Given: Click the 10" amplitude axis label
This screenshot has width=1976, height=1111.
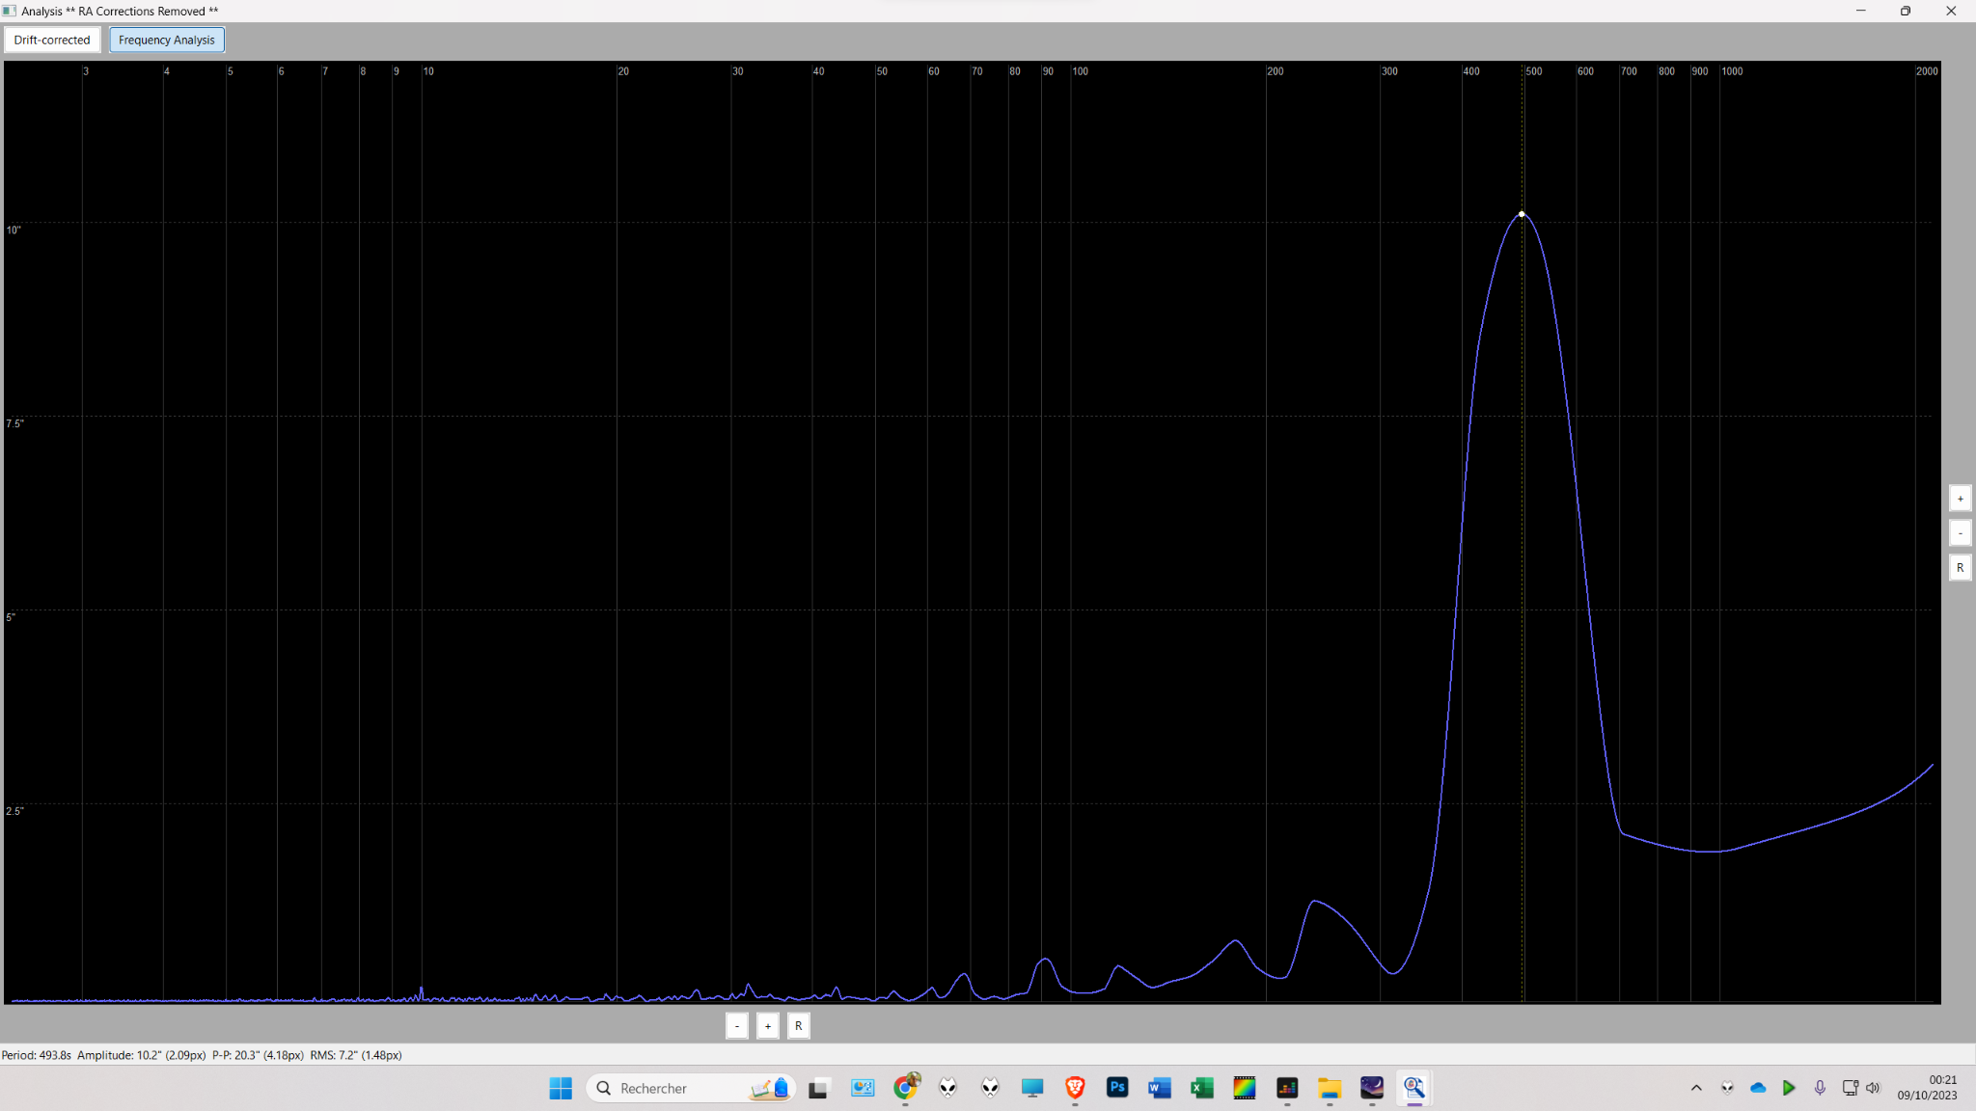Looking at the screenshot, I should (x=14, y=230).
